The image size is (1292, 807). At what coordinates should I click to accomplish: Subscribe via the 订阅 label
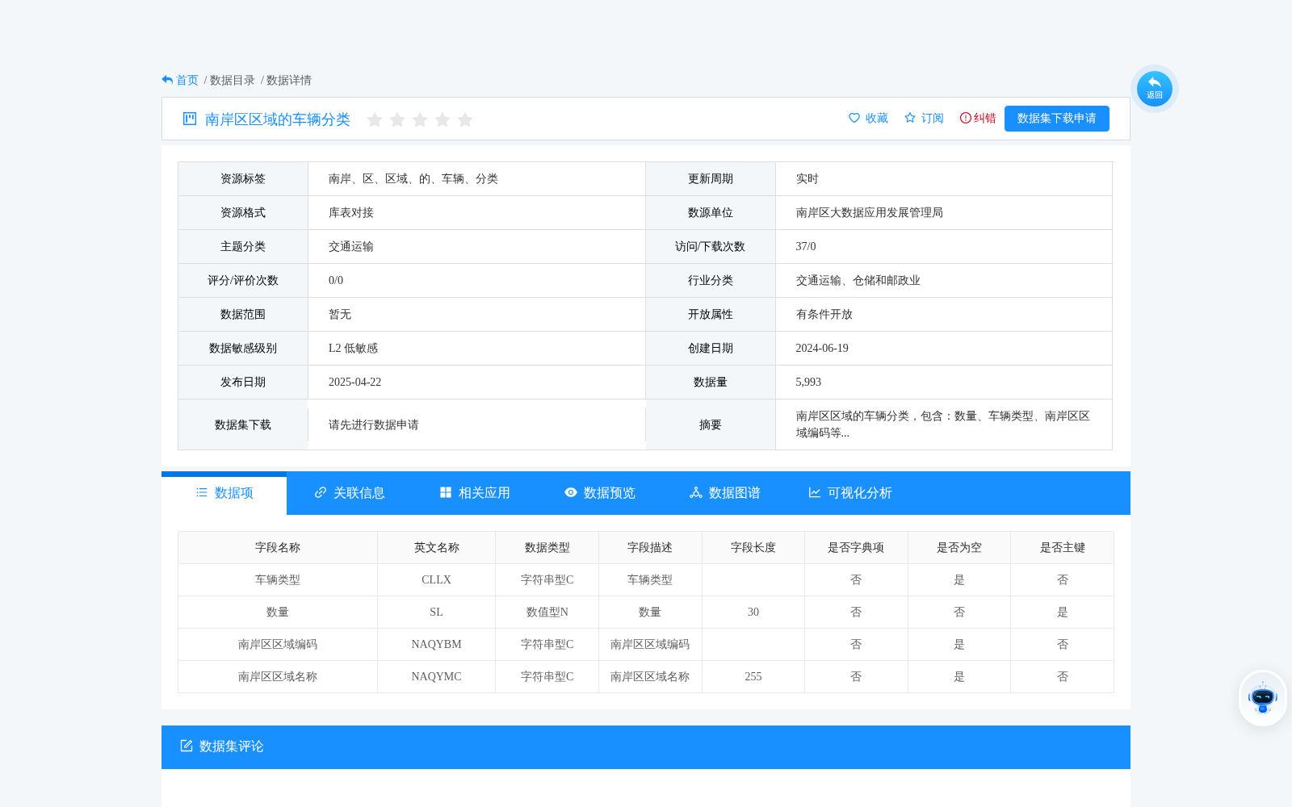(933, 118)
